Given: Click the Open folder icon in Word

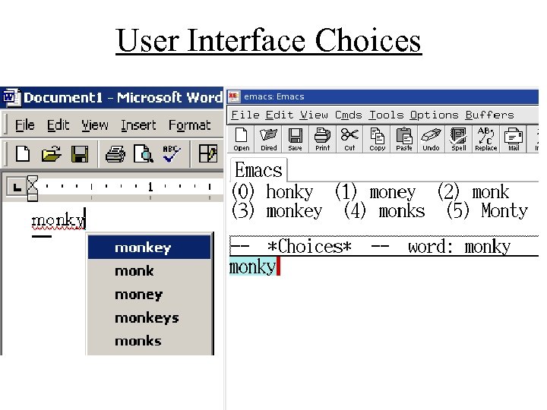Looking at the screenshot, I should coord(52,153).
